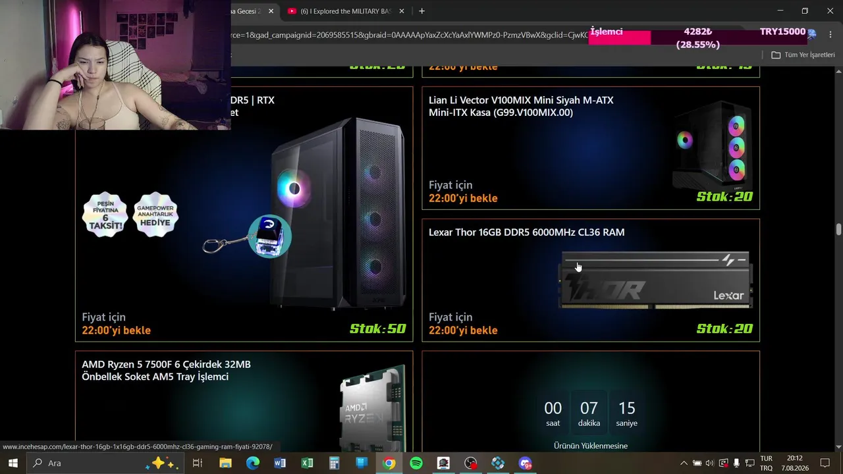The height and width of the screenshot is (474, 843).
Task: Open the network tray icon
Action: click(x=749, y=463)
